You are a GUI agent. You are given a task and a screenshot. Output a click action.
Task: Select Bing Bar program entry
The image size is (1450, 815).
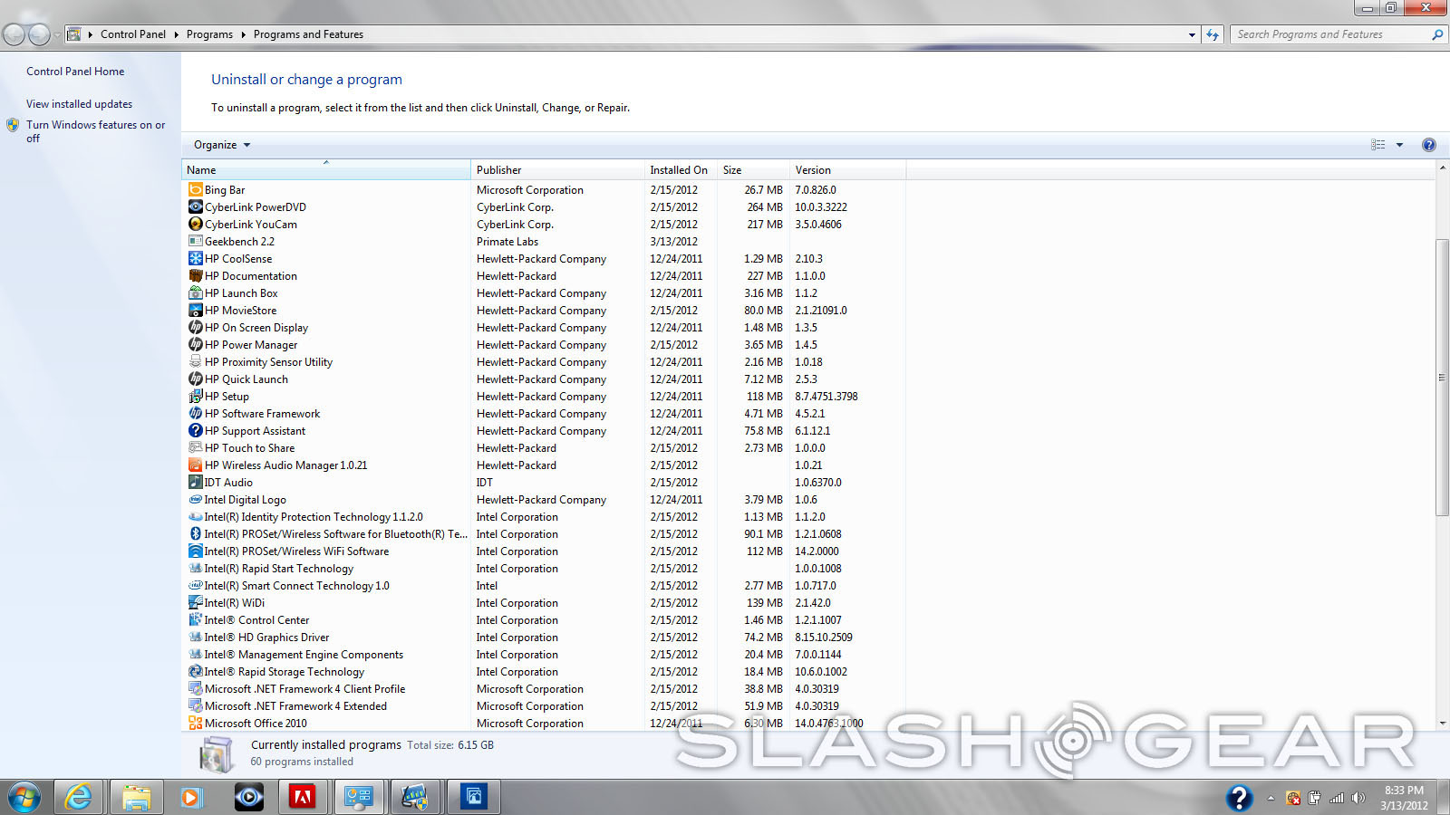(225, 190)
